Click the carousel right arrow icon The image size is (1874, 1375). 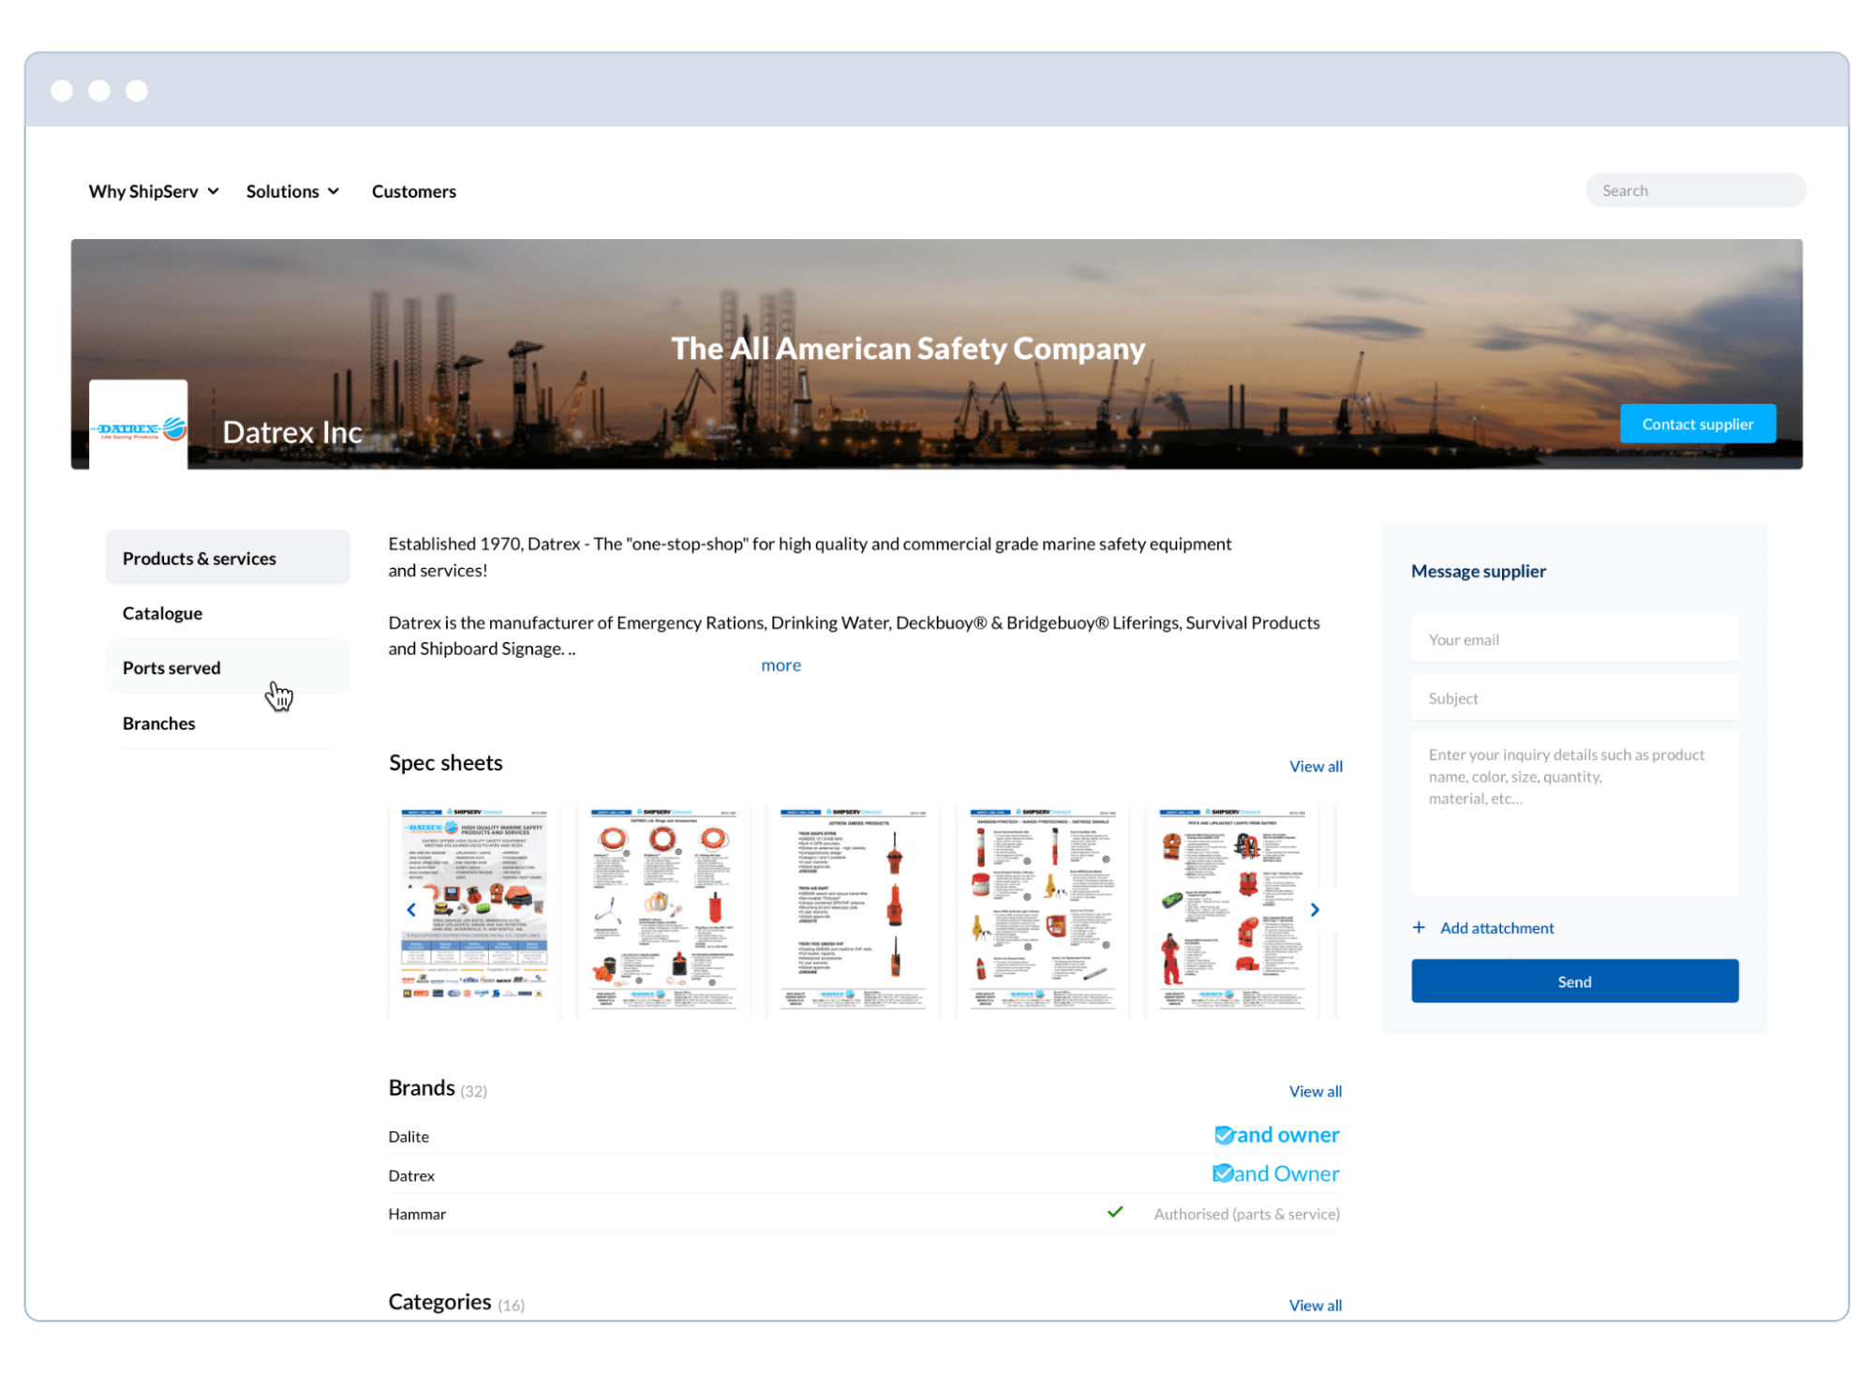coord(1315,909)
